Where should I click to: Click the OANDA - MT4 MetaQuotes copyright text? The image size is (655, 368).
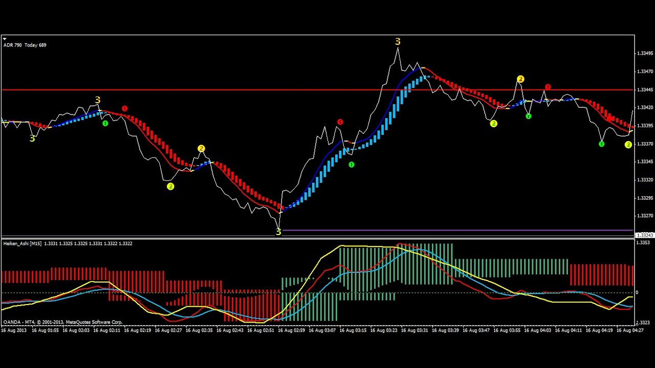point(63,323)
